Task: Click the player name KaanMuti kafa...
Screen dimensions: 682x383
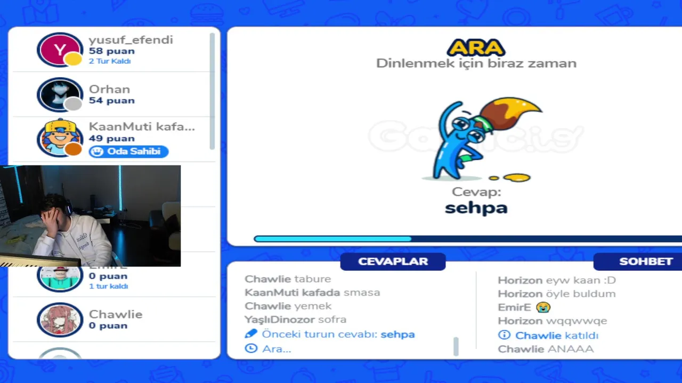Action: [x=142, y=127]
